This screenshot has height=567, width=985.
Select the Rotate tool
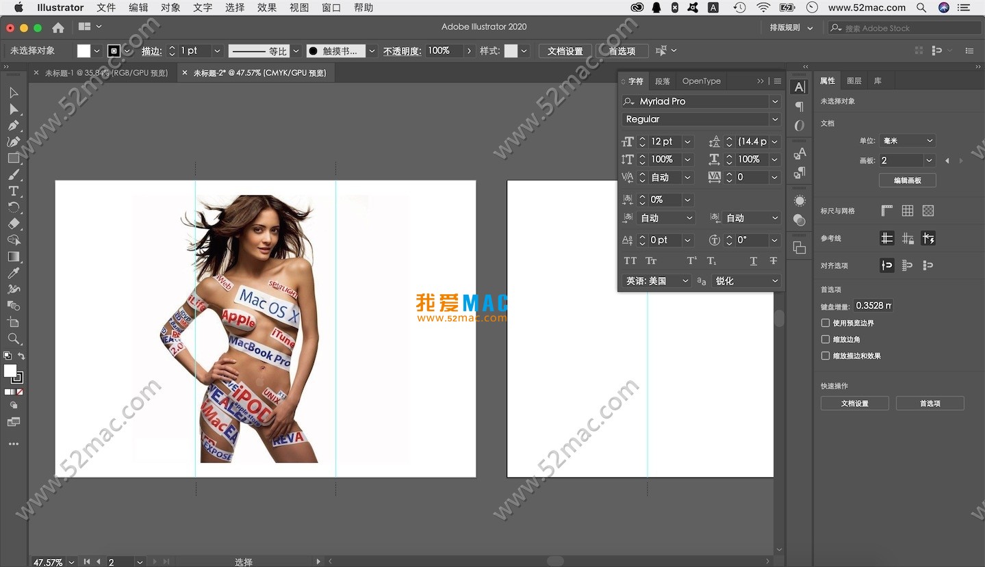tap(14, 207)
